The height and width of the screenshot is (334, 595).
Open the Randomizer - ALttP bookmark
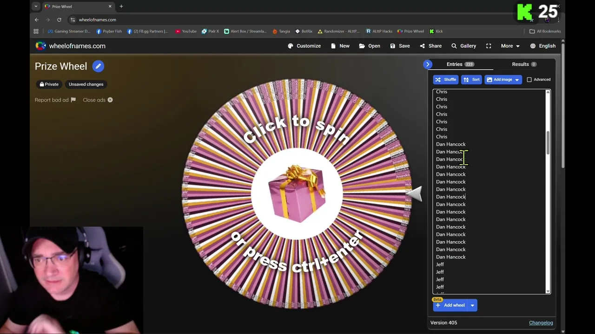tap(339, 32)
